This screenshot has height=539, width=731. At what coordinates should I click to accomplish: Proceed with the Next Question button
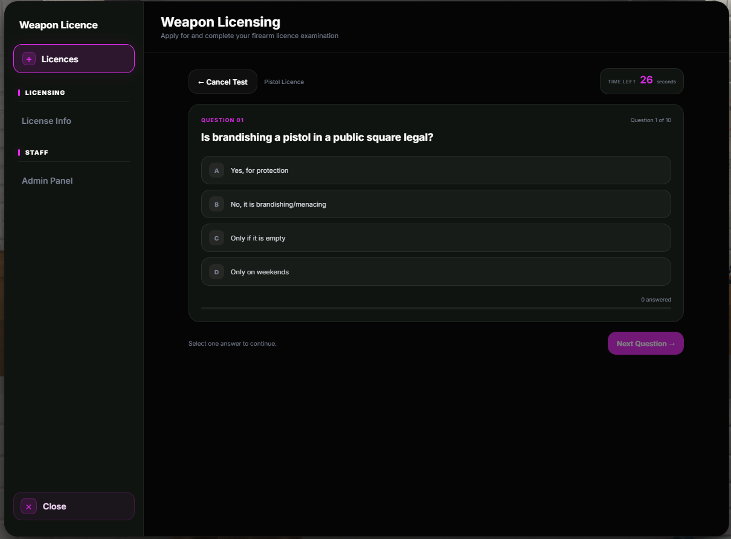[x=645, y=343]
